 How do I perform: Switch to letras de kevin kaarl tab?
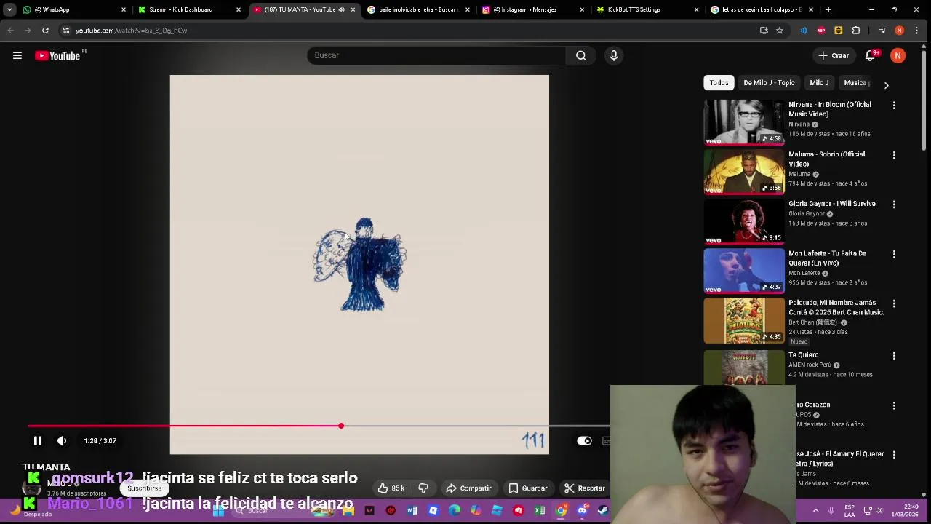coord(762,9)
